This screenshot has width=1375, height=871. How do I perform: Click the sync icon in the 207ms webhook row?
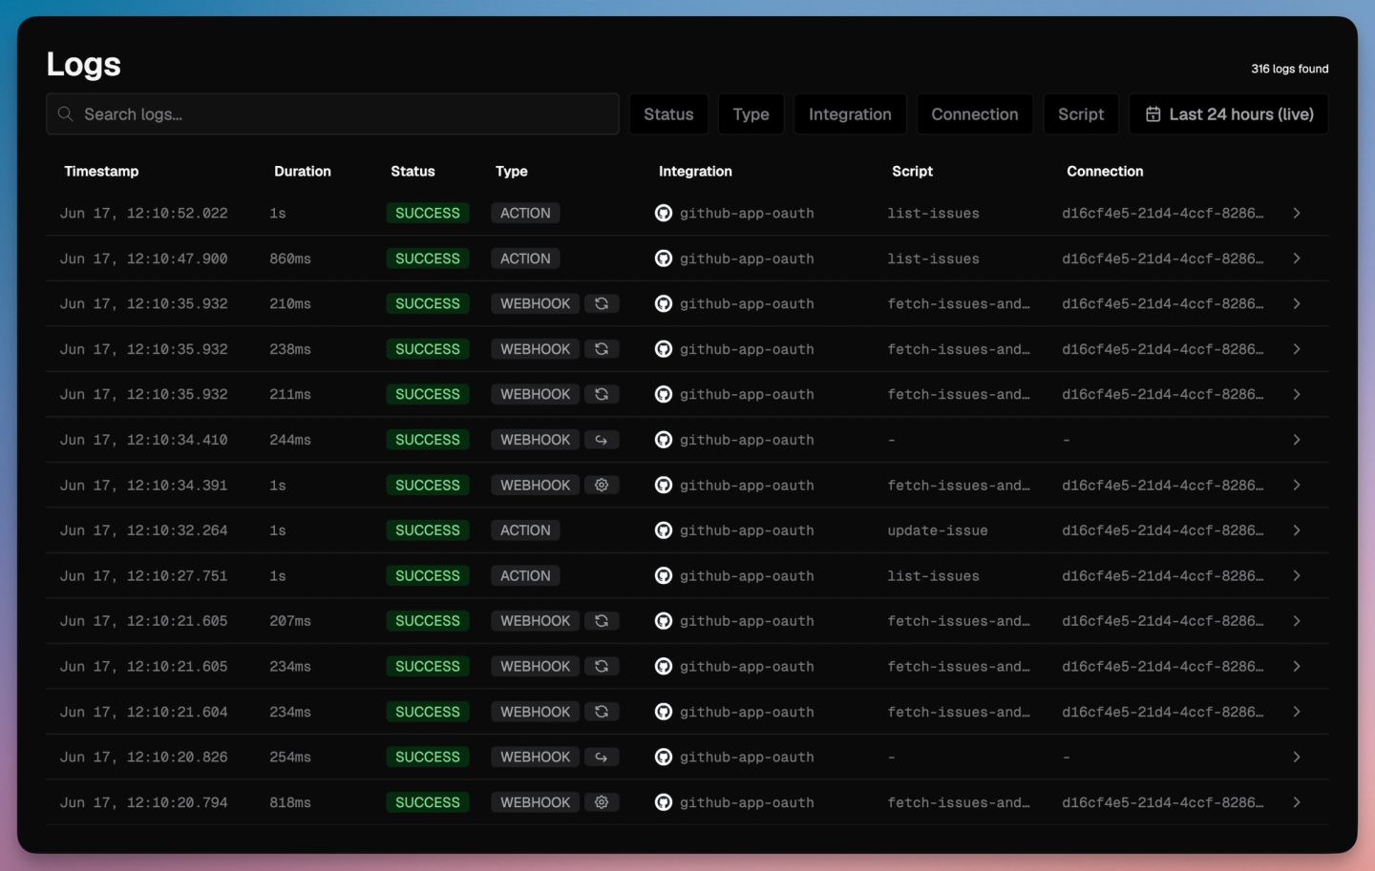pyautogui.click(x=602, y=621)
